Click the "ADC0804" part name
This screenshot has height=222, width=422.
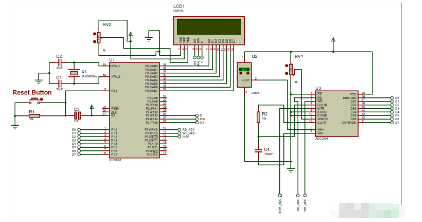point(322,139)
